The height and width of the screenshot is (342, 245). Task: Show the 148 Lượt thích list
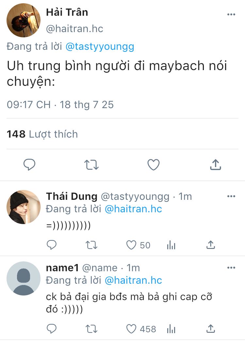coord(42,134)
